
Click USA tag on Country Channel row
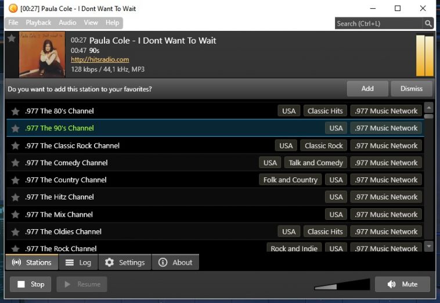pos(336,180)
